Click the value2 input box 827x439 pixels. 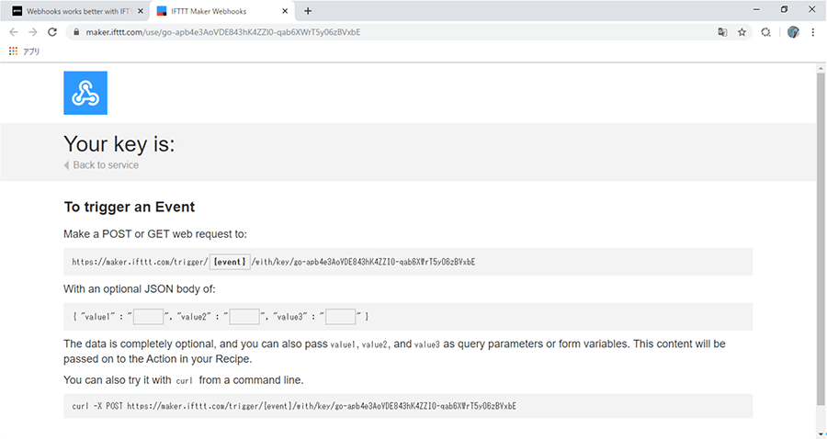244,317
